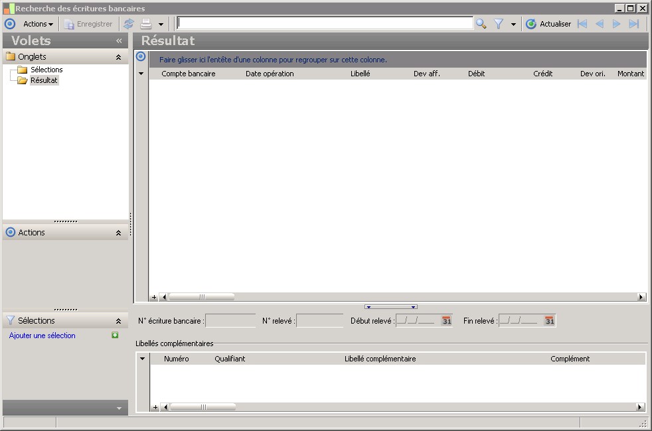Sort by Date opération column
Viewport: 652px width, 431px height.
pyautogui.click(x=270, y=74)
